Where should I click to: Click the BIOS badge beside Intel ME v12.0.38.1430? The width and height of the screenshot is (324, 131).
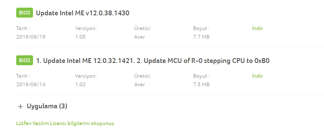pyautogui.click(x=25, y=13)
